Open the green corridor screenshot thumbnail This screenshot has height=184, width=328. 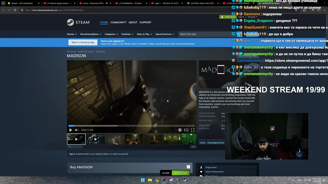pos(172,139)
